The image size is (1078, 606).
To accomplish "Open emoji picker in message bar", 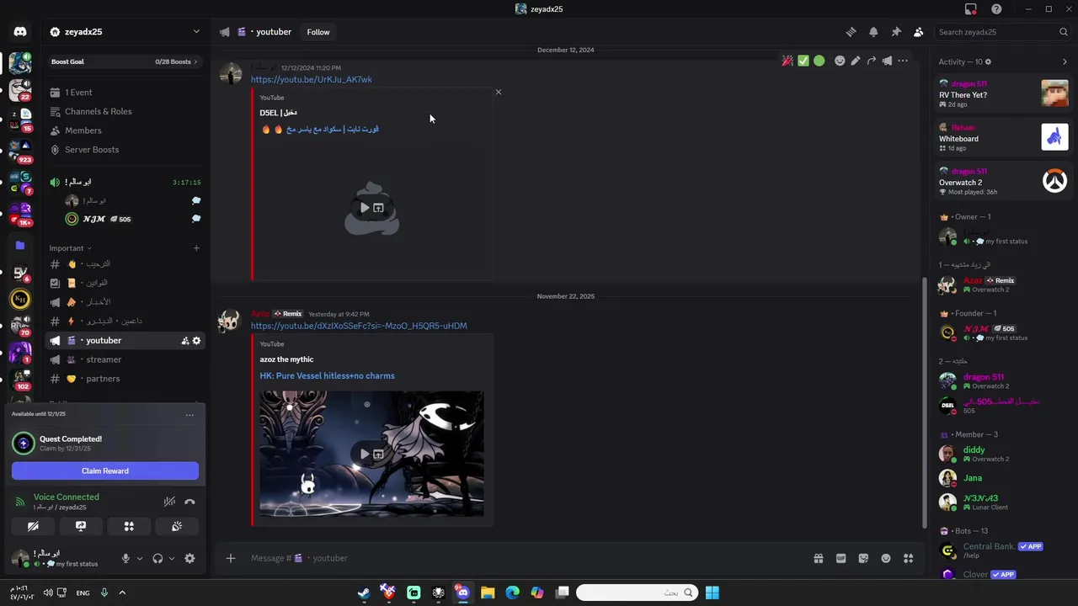I will (x=886, y=558).
